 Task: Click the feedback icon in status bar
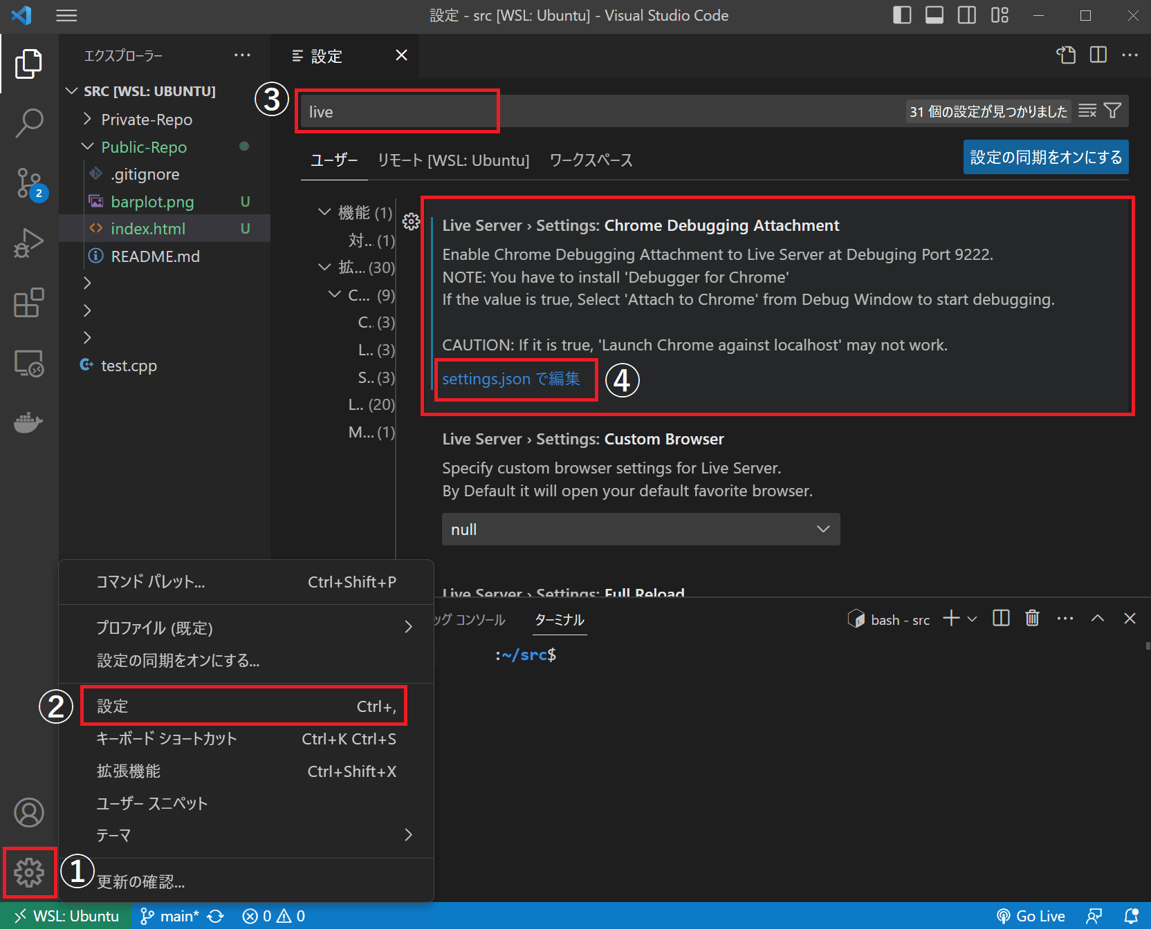1094,916
